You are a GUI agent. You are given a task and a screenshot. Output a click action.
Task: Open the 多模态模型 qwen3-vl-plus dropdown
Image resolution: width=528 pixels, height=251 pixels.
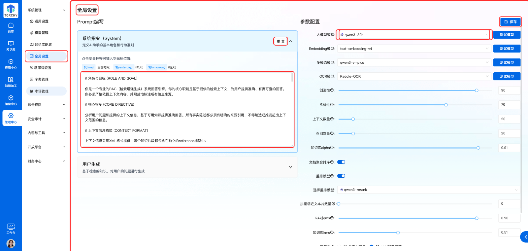(x=414, y=62)
